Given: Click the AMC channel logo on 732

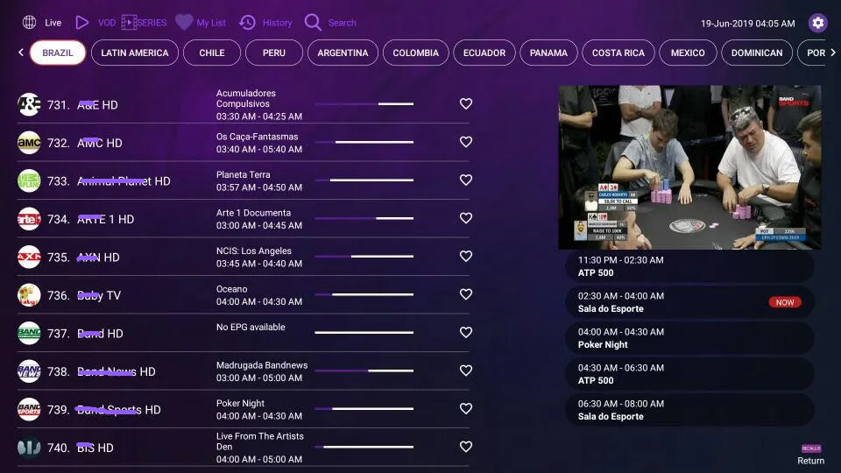Looking at the screenshot, I should click(x=29, y=143).
